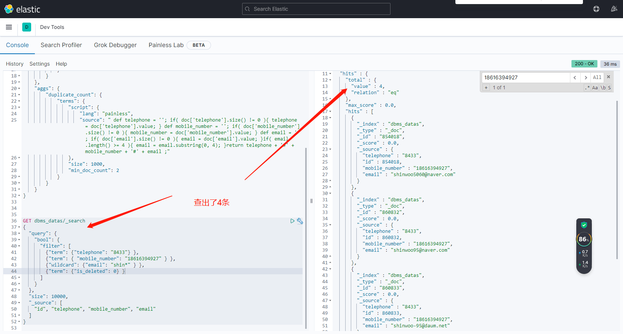Toggle whole word search (\b)
The image size is (623, 334).
603,87
